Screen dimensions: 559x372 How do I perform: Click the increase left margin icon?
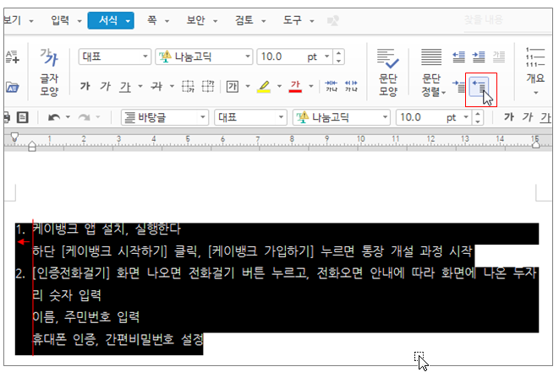(479, 57)
